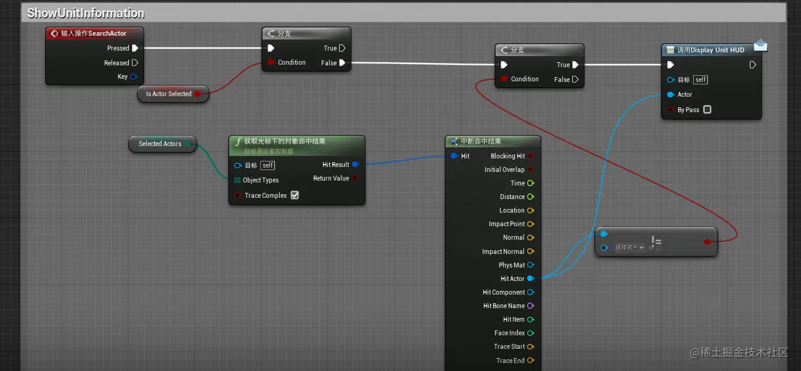This screenshot has width=801, height=371.
Task: Select the 中断命中结果 node header
Action: tap(493, 142)
